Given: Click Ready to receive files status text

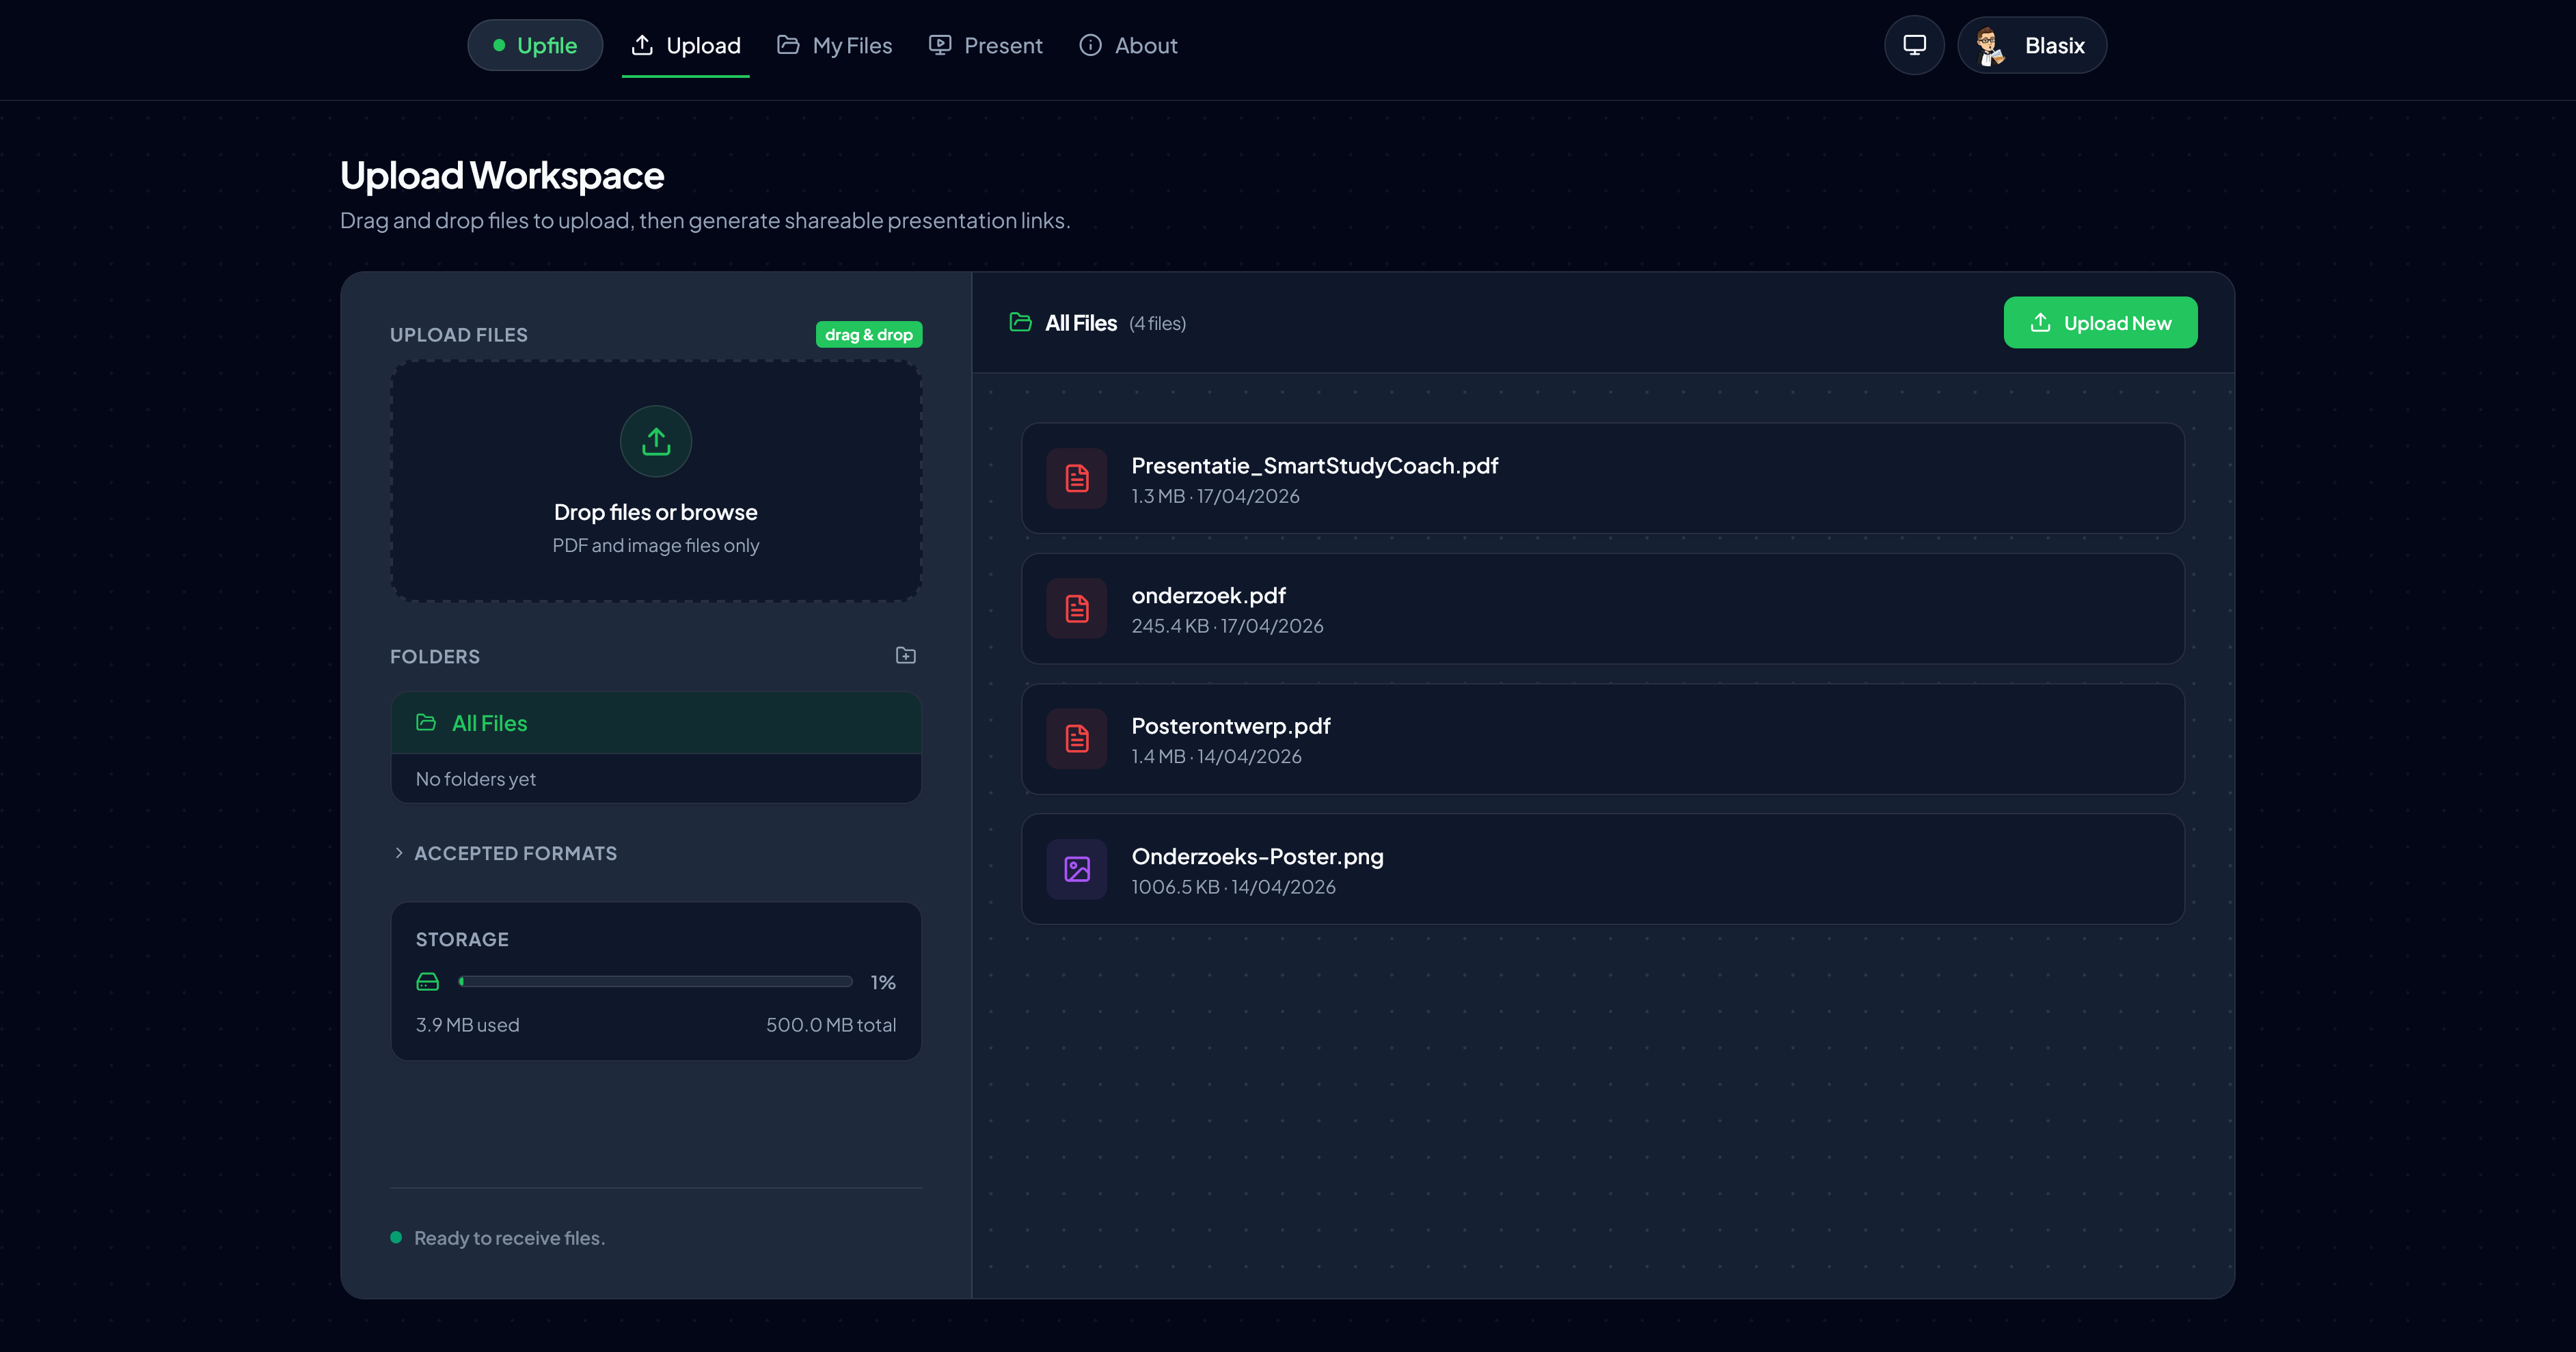Looking at the screenshot, I should [510, 1238].
